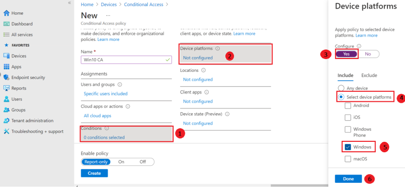
Task: Open Device state Not configured link
Action: pyautogui.click(x=198, y=123)
